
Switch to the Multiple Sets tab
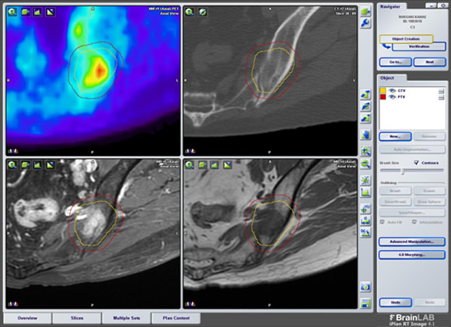pos(126,318)
